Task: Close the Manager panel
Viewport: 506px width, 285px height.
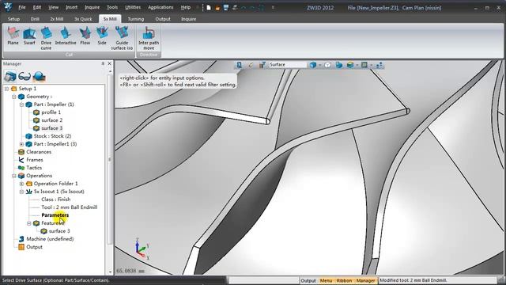Action: [x=109, y=63]
